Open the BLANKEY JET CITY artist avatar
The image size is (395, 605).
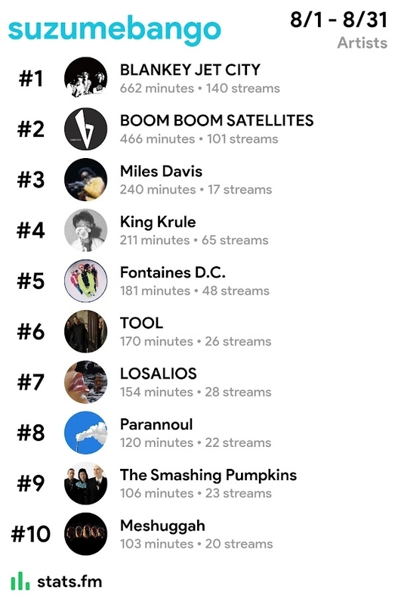click(x=85, y=79)
